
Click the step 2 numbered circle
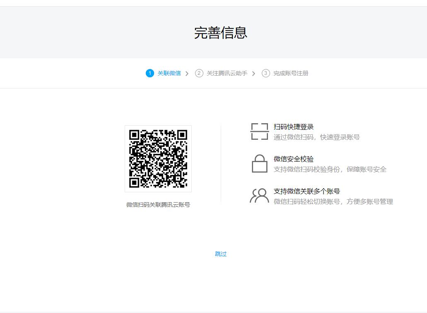click(199, 73)
